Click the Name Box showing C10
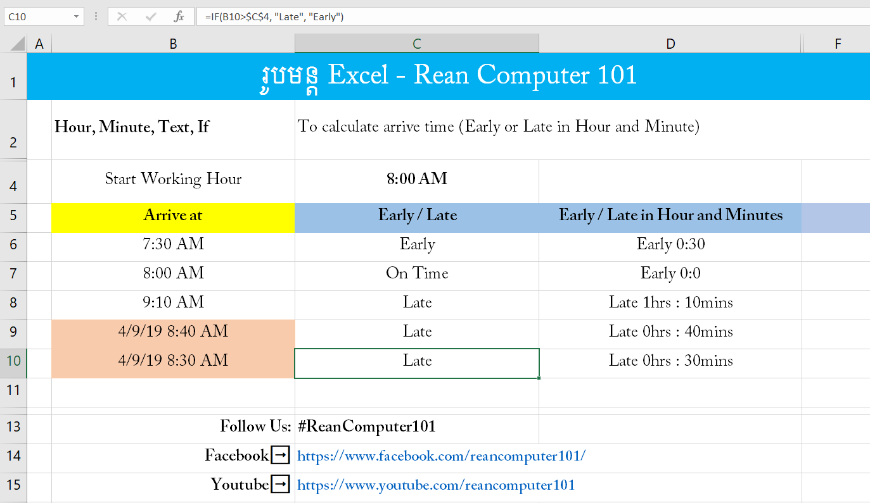This screenshot has width=870, height=503. coord(35,16)
